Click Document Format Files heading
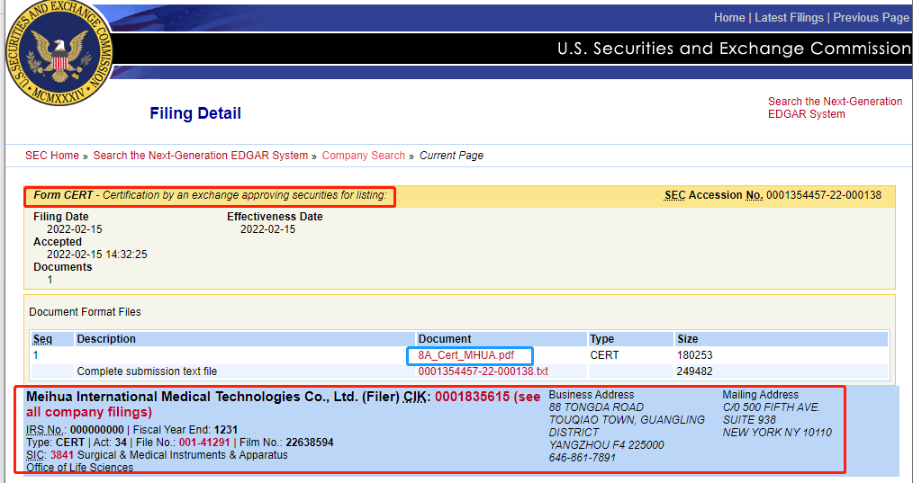Viewport: 913px width, 483px height. point(85,312)
